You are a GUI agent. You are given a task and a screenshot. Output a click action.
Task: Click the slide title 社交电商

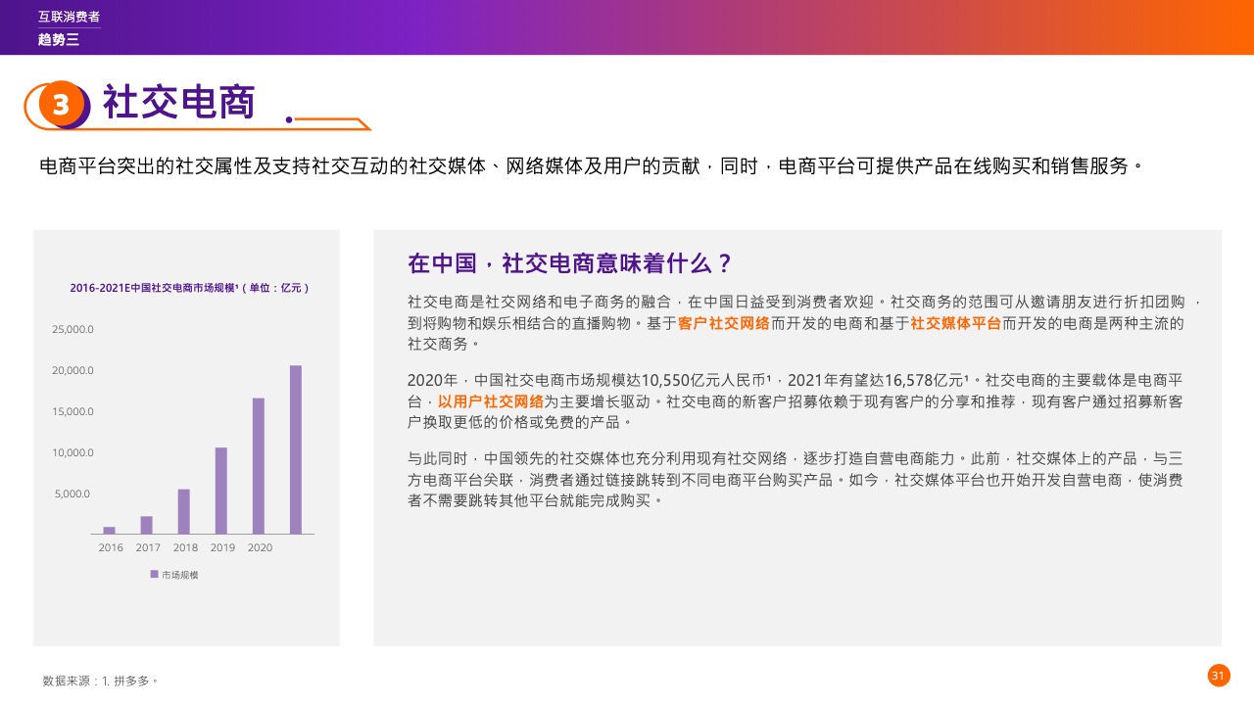pyautogui.click(x=179, y=103)
